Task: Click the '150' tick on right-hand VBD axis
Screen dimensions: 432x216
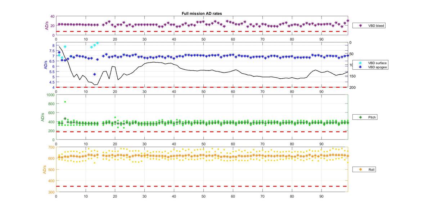Action: point(352,76)
